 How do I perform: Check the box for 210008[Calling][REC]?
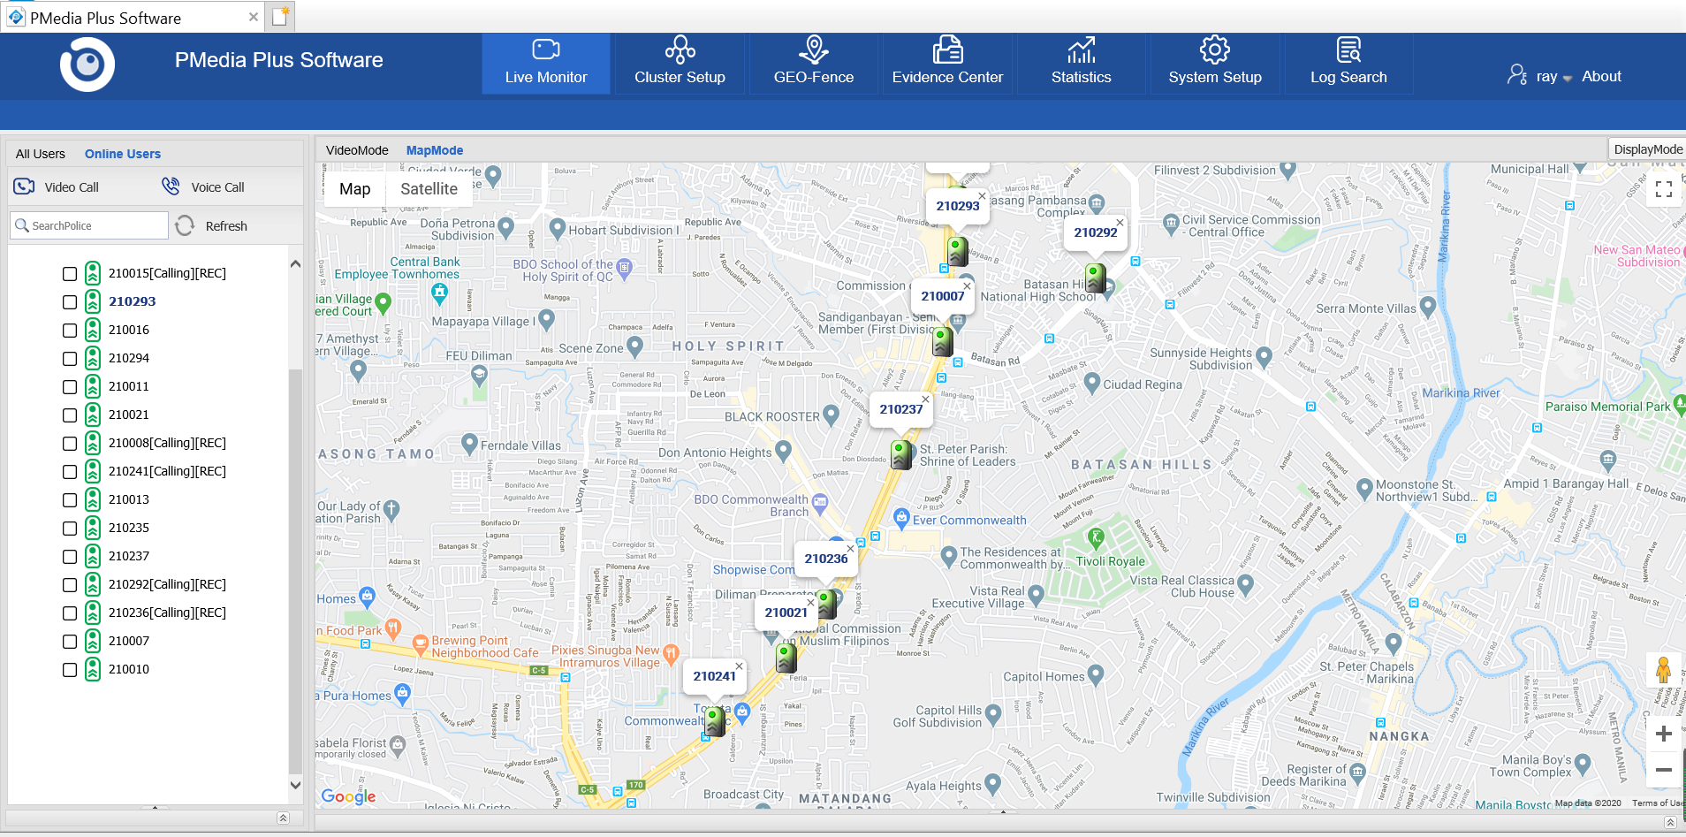(x=70, y=444)
